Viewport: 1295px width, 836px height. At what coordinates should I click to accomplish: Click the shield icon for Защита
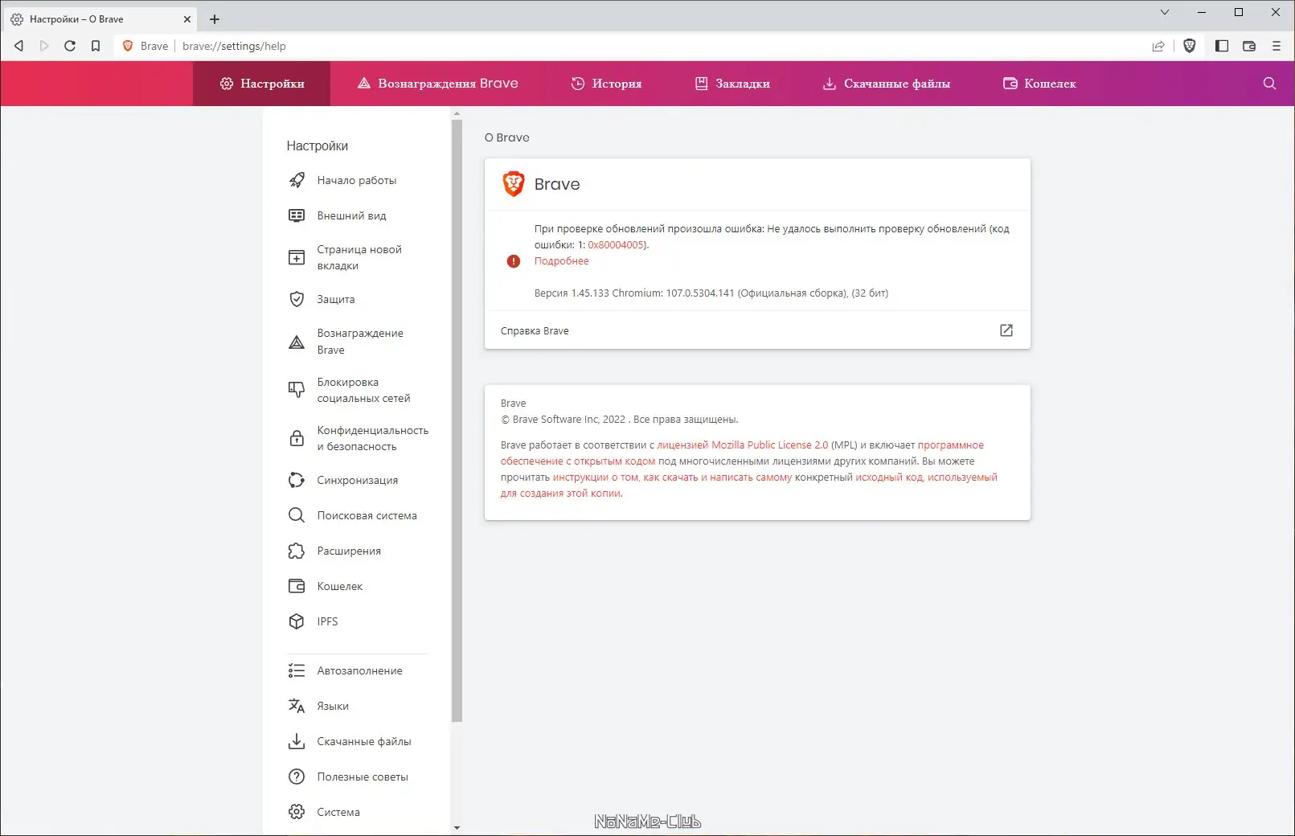tap(297, 299)
